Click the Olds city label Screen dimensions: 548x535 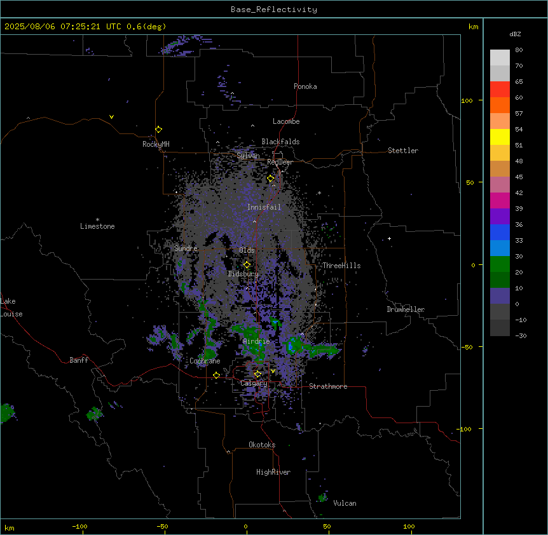247,250
